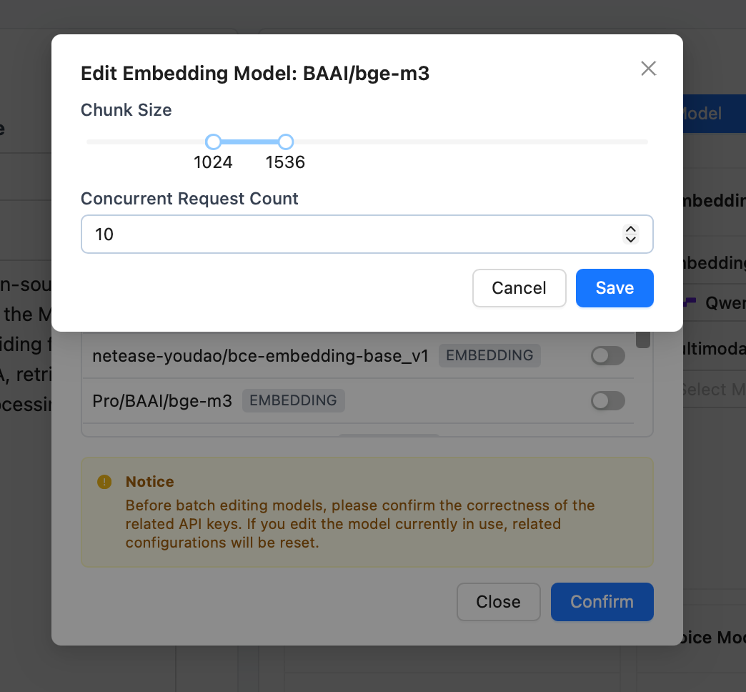Click the 1536 chunk size slider handle

pyautogui.click(x=286, y=142)
